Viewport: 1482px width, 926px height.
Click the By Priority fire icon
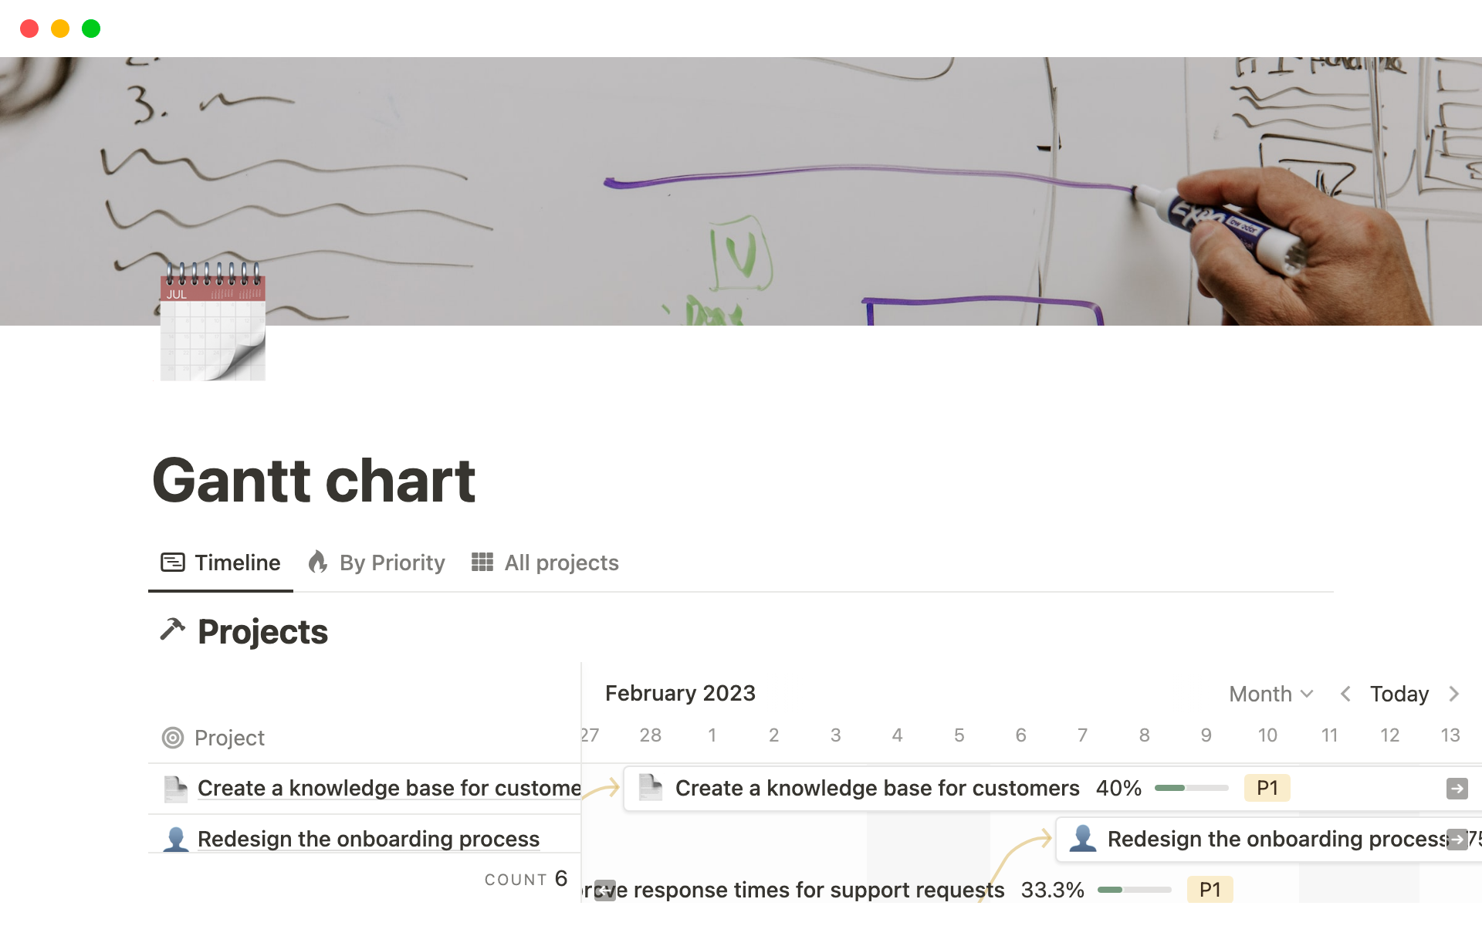[317, 563]
